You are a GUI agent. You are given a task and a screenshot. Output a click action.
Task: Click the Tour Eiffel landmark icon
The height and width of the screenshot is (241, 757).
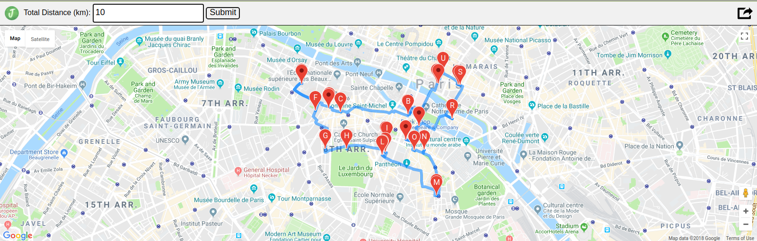(120, 62)
